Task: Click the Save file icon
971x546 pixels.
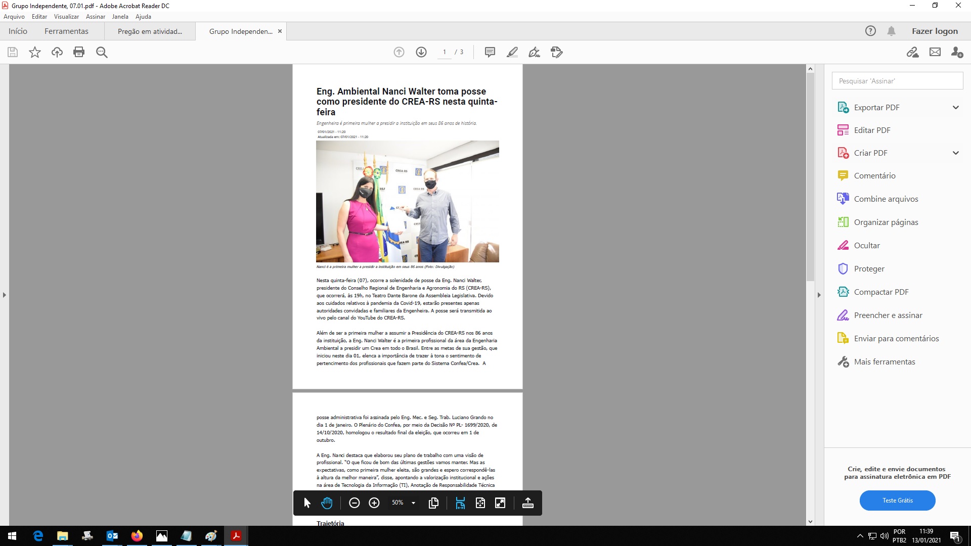Action: [13, 52]
